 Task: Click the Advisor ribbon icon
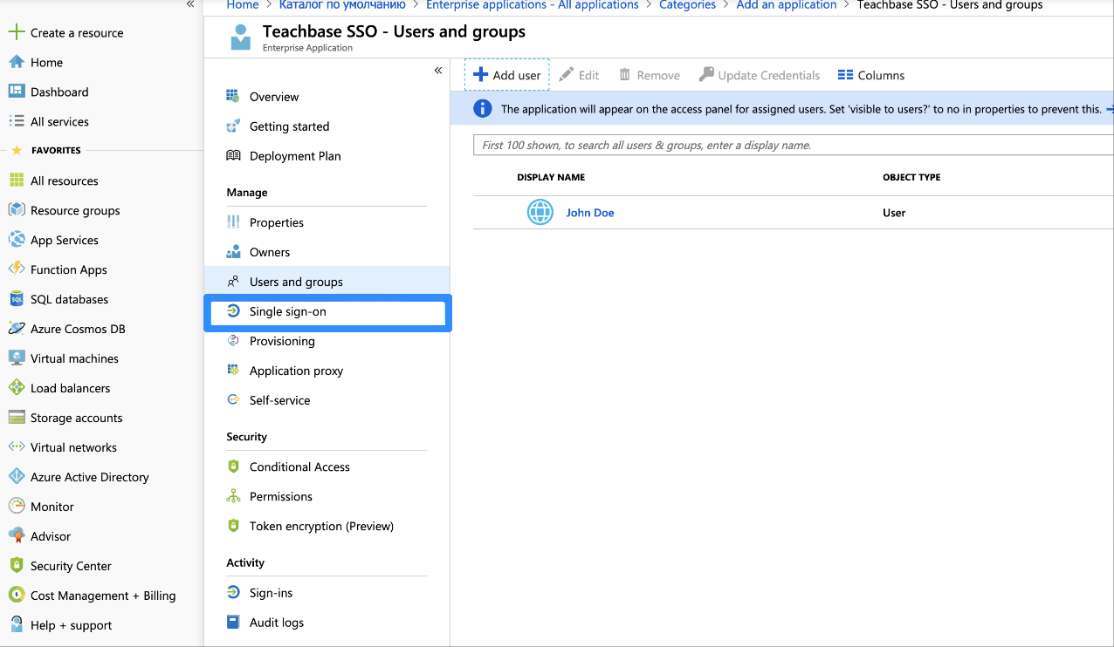coord(16,536)
